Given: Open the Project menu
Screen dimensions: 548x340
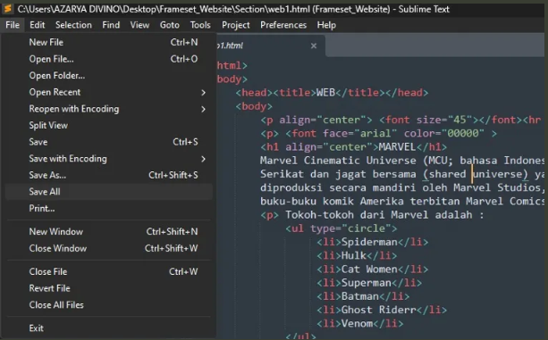Looking at the screenshot, I should coord(235,25).
